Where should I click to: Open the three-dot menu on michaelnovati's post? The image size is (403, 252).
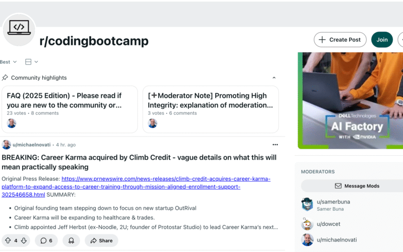coord(275,145)
